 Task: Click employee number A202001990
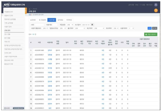[39, 50]
